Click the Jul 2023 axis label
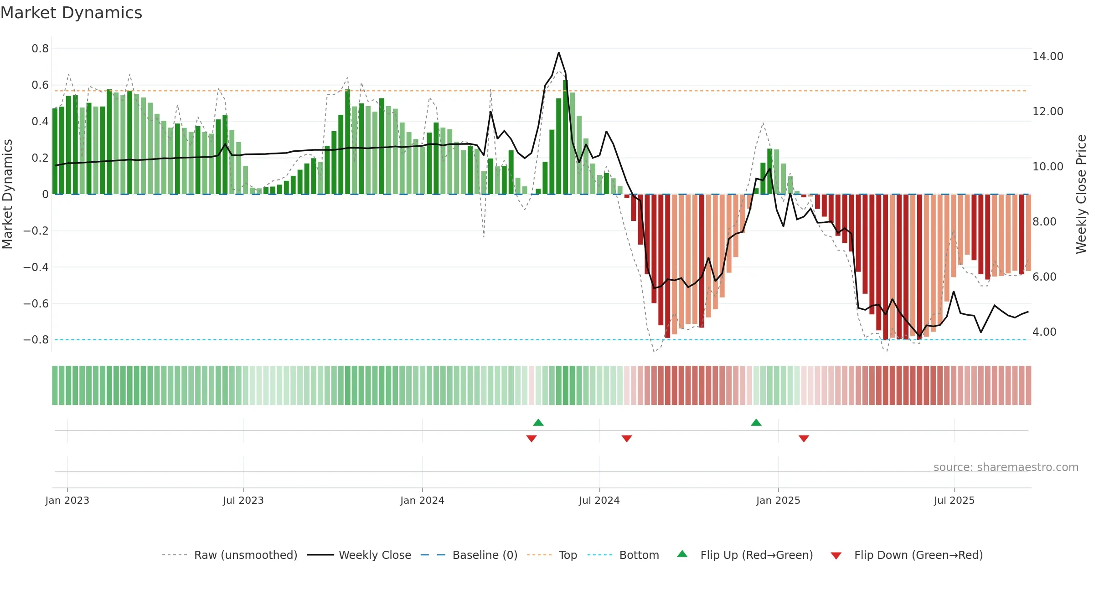The width and height of the screenshot is (1094, 615). point(243,500)
